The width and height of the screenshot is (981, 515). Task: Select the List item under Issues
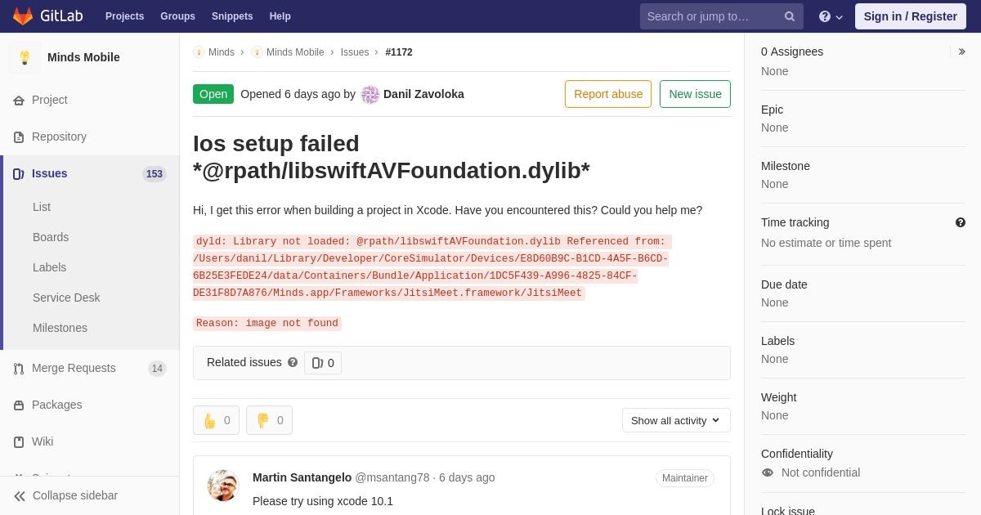[x=42, y=207]
